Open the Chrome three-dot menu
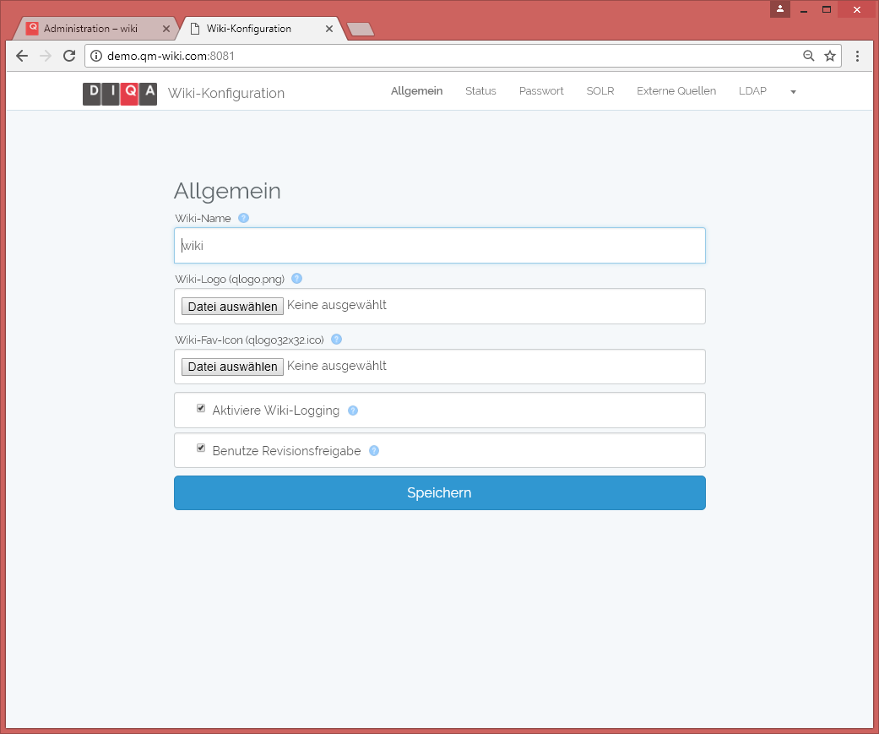This screenshot has height=734, width=879. [x=857, y=56]
